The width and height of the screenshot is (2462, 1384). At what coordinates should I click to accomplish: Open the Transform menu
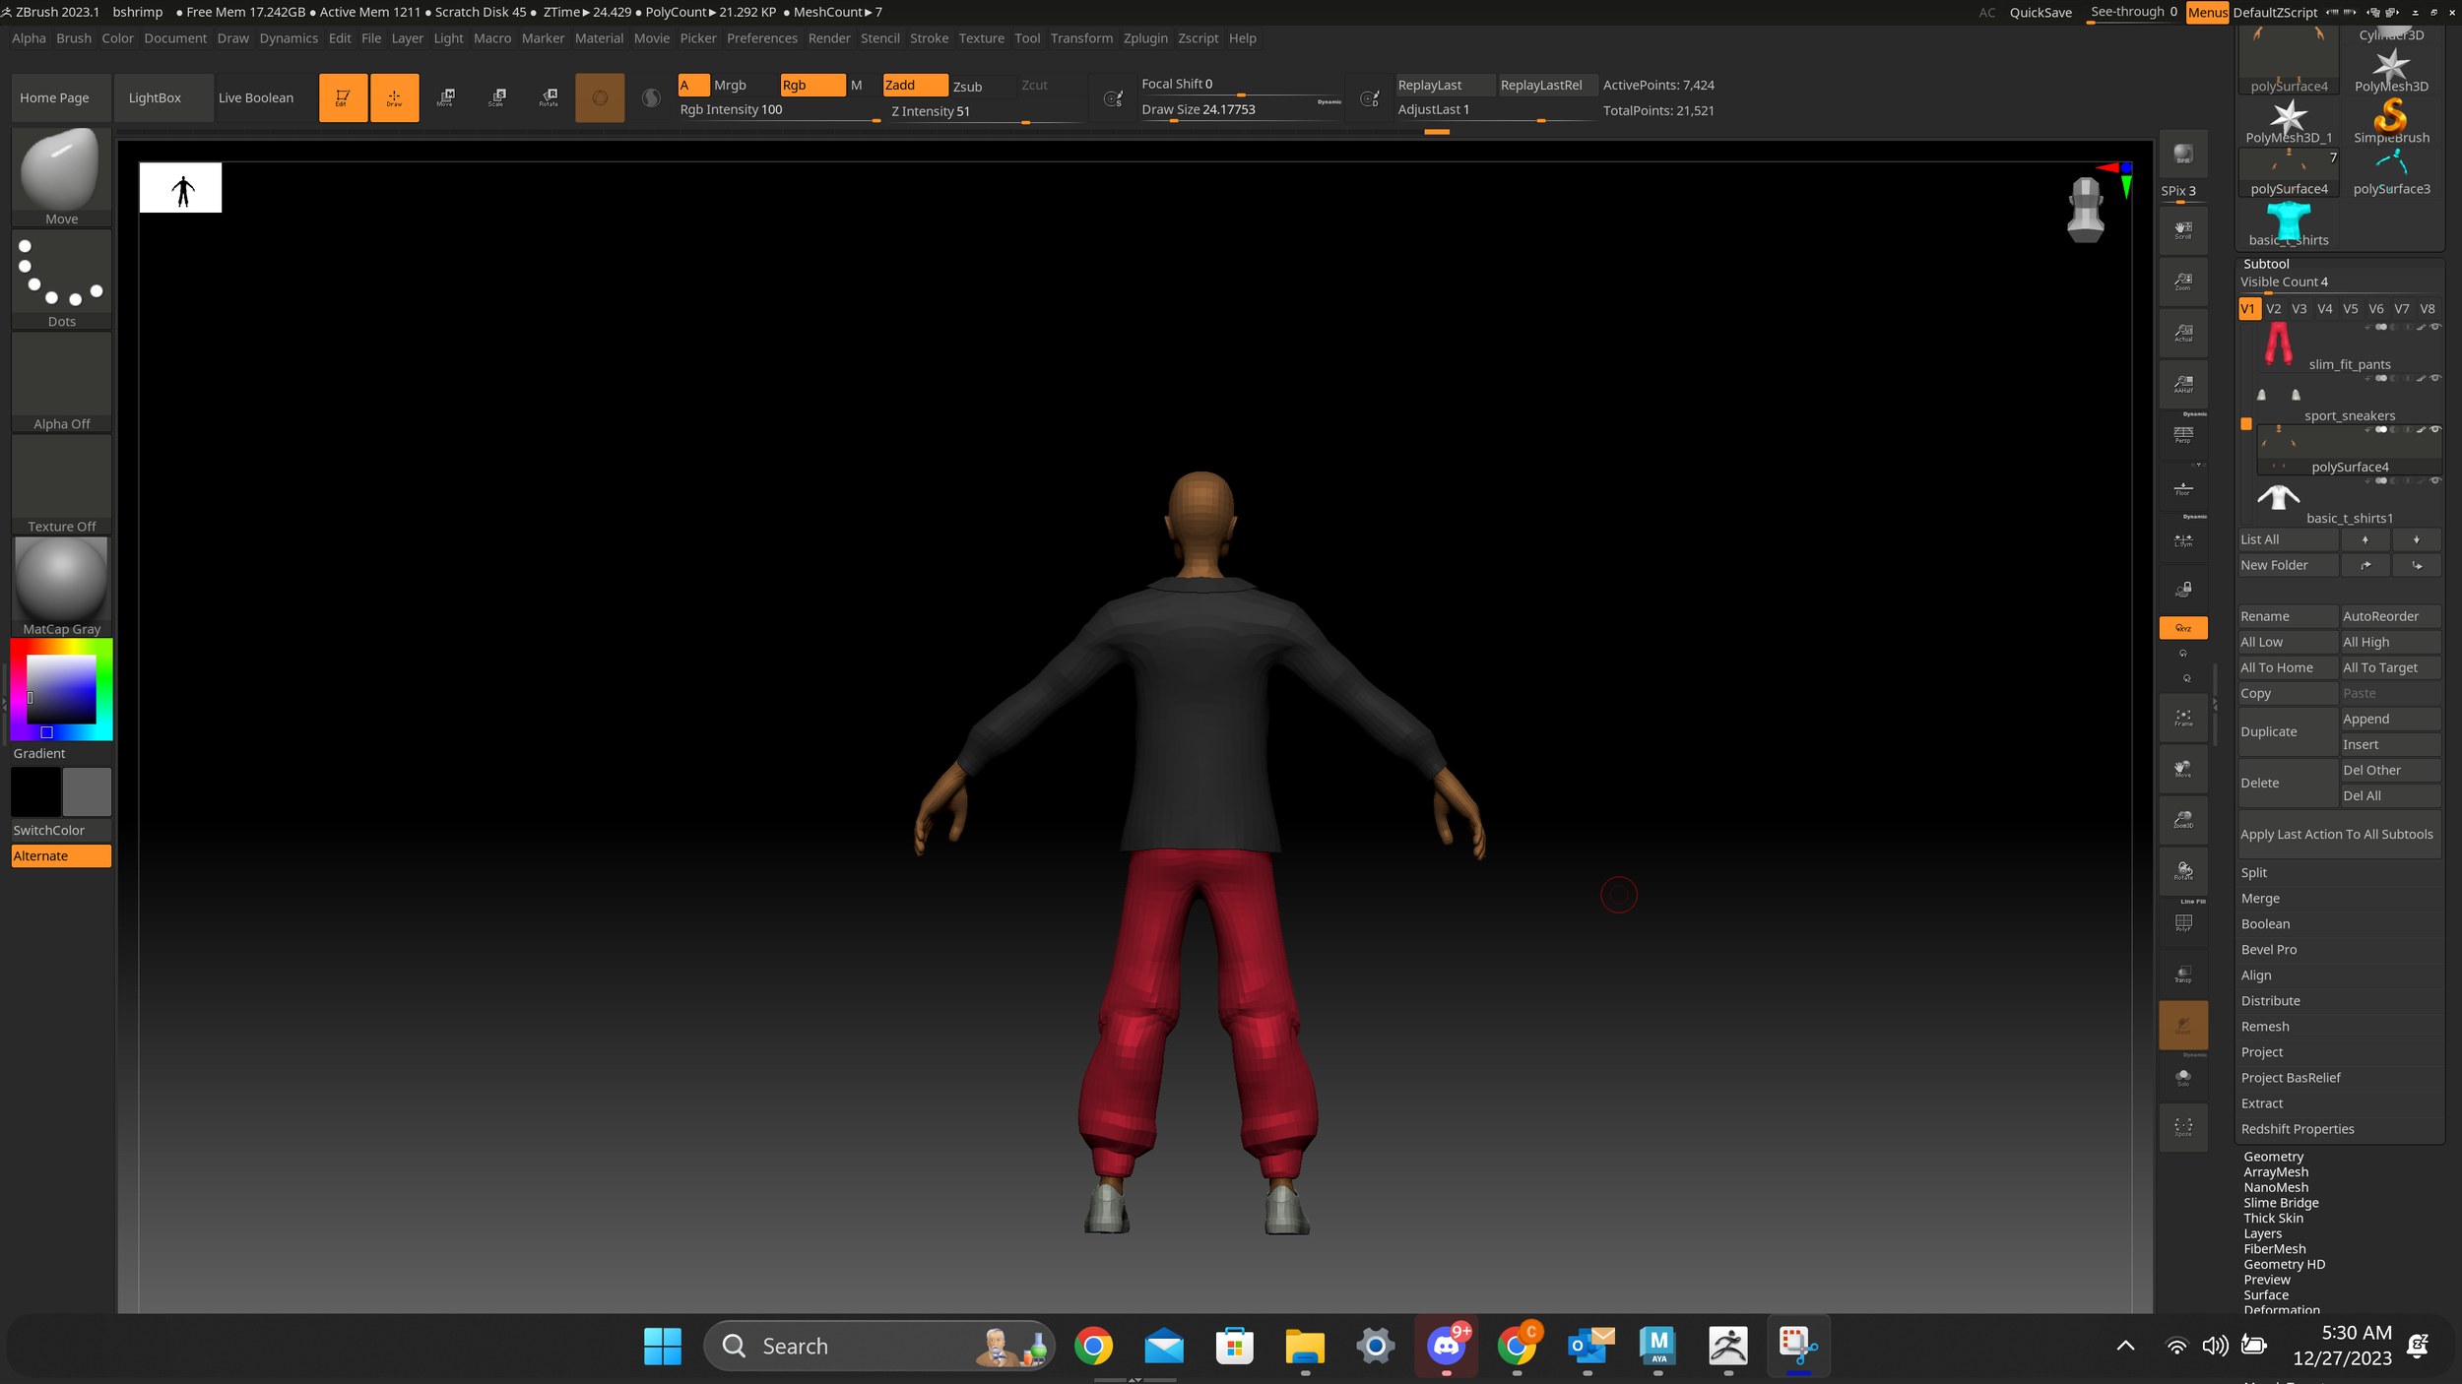coord(1081,38)
